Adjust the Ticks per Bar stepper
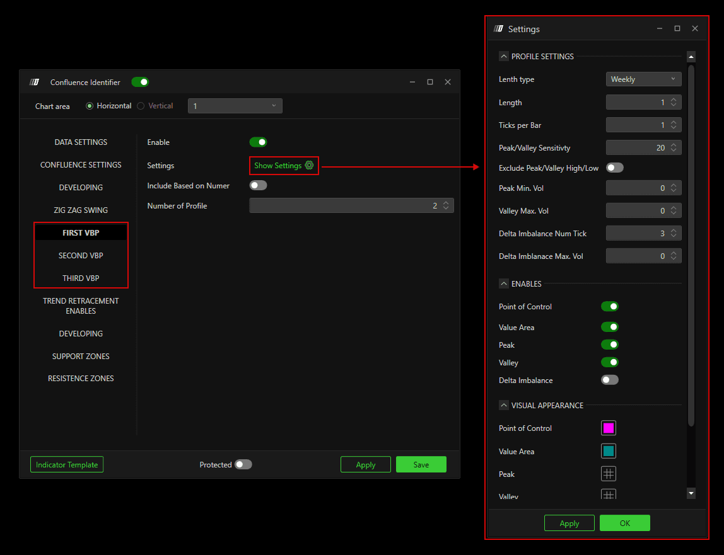Screen dimensions: 724x555 click(674, 125)
